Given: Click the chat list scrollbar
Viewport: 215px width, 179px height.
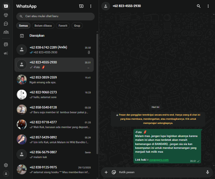Looking at the screenshot, I should click(97, 94).
